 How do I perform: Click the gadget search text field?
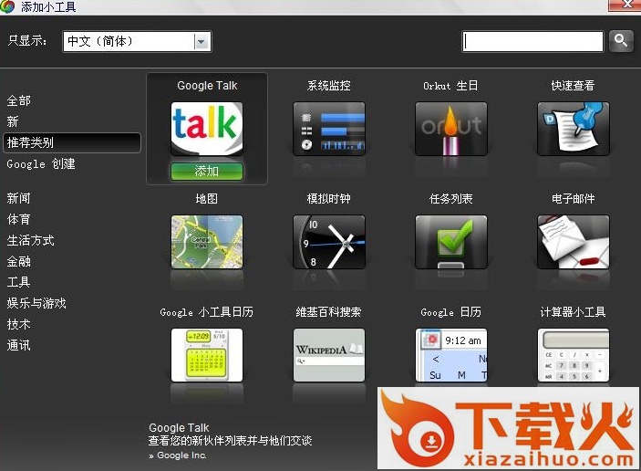(532, 41)
